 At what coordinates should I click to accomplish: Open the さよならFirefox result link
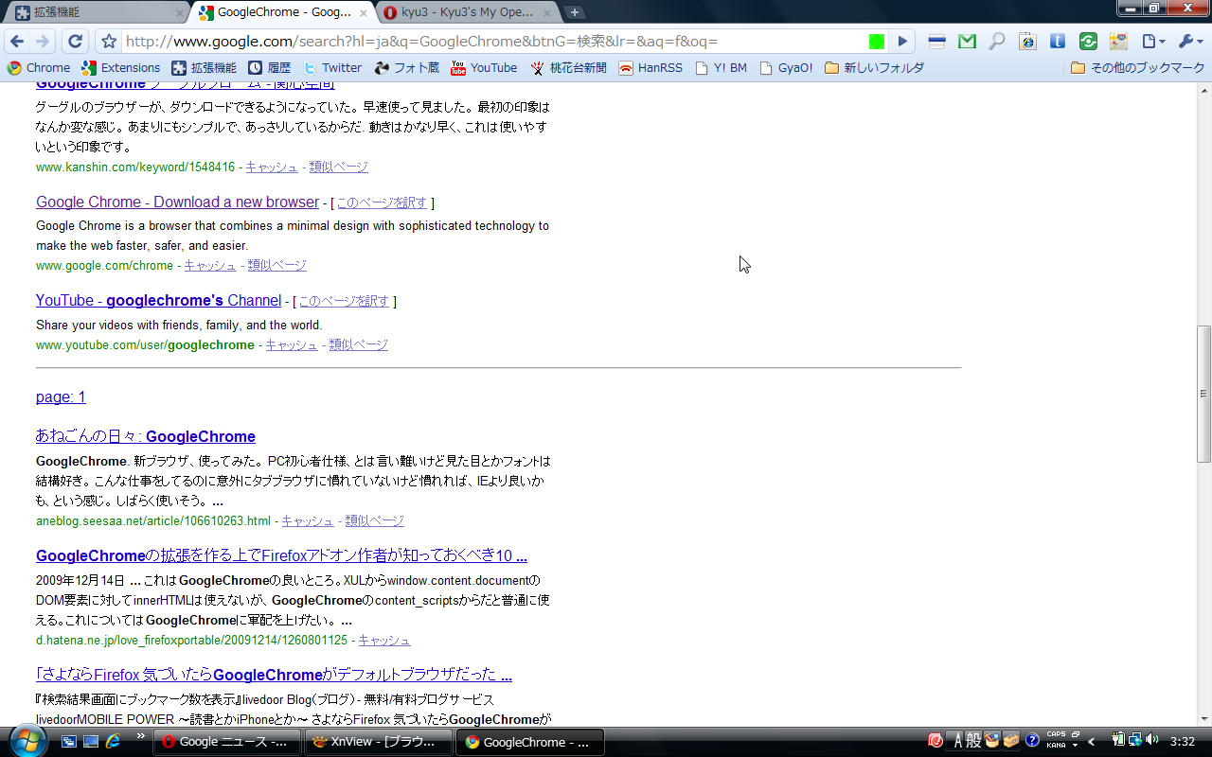point(274,675)
